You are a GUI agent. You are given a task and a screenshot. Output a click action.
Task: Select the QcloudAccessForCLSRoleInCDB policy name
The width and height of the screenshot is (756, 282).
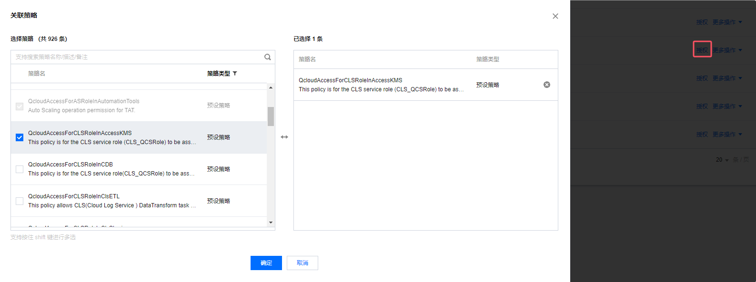(x=71, y=165)
